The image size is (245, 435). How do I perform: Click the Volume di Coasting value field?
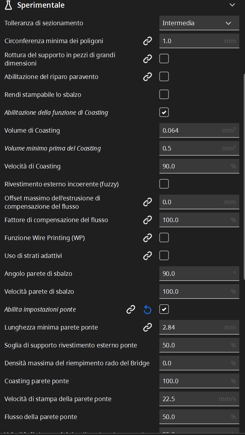[x=199, y=130]
